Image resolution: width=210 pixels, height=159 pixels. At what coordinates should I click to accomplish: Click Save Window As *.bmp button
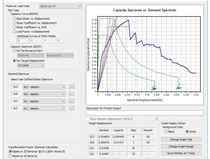(x=181, y=153)
